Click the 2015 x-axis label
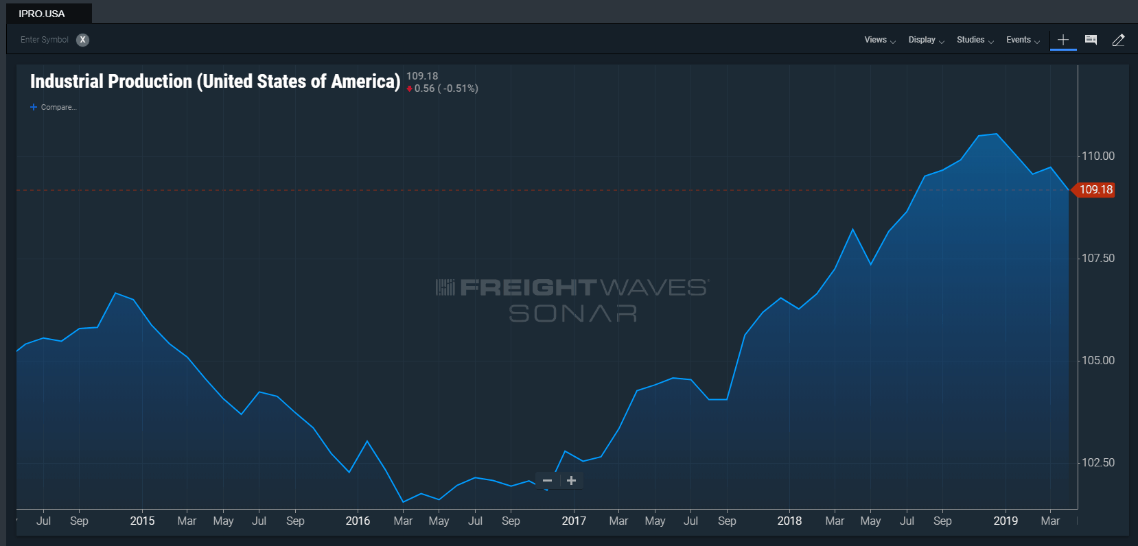This screenshot has width=1138, height=546. 142,521
